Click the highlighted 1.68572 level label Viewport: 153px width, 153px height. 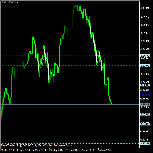(x=145, y=56)
